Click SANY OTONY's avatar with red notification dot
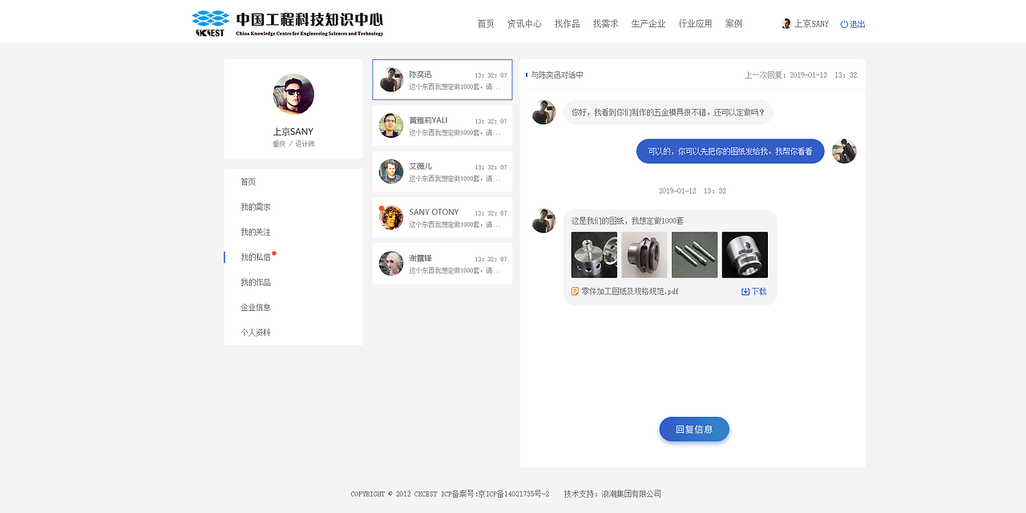This screenshot has height=513, width=1026. pyautogui.click(x=390, y=217)
